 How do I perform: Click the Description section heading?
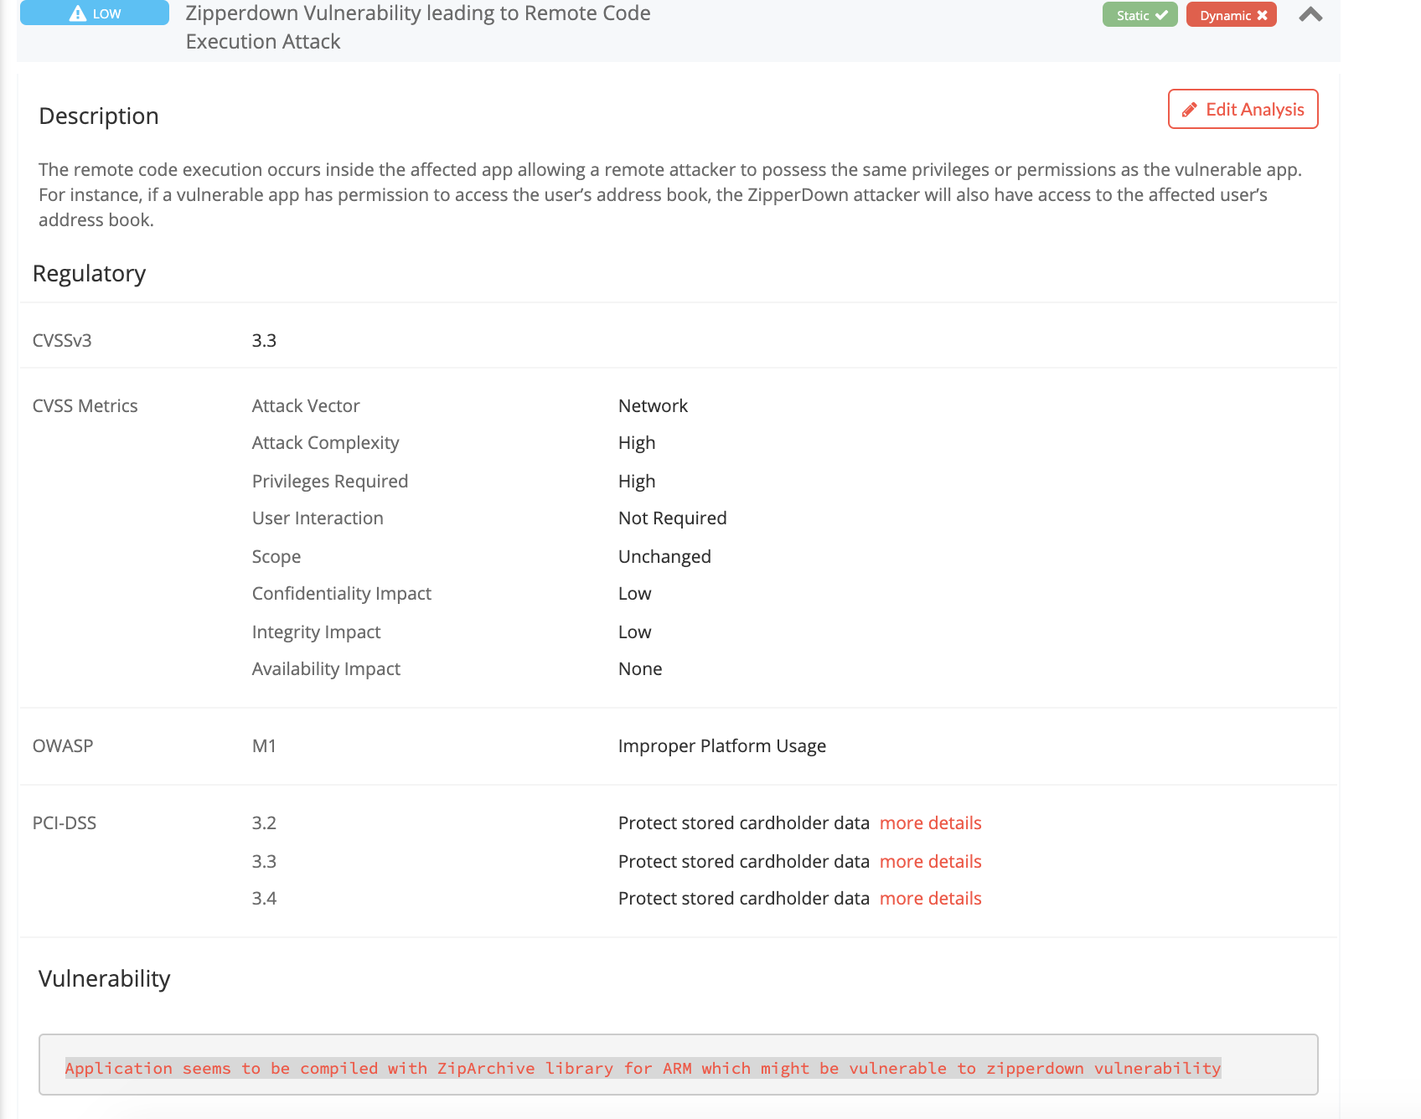pyautogui.click(x=99, y=116)
